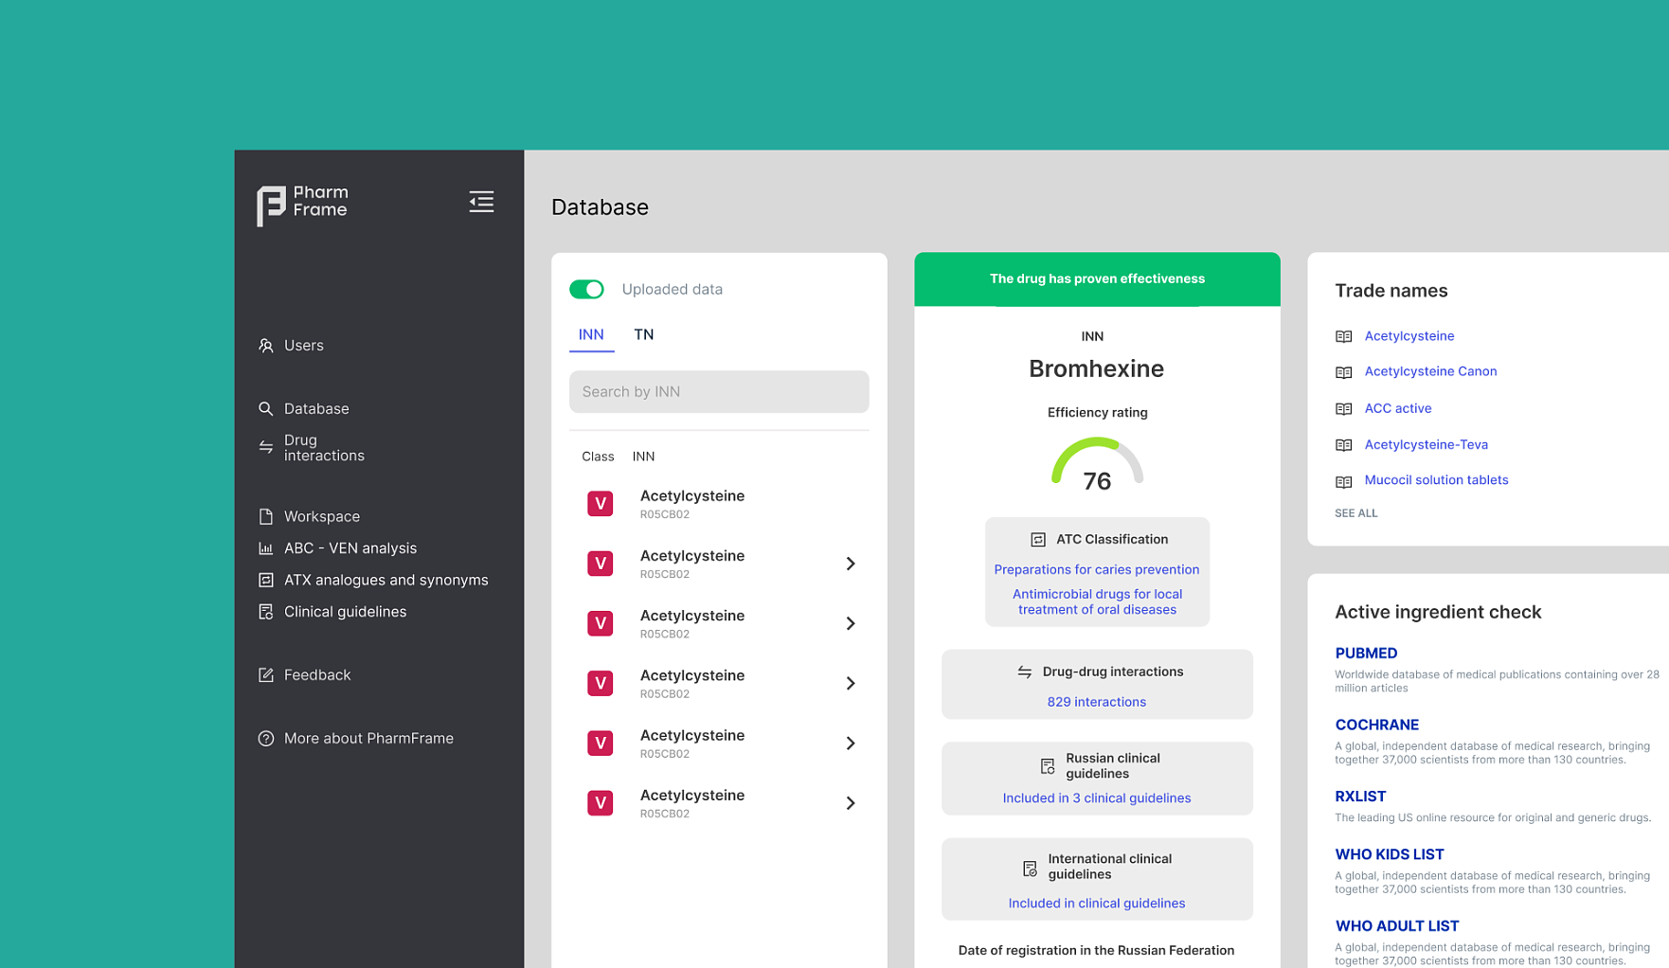Viewport: 1669px width, 968px height.
Task: Open the Workspace section
Action: point(322,516)
